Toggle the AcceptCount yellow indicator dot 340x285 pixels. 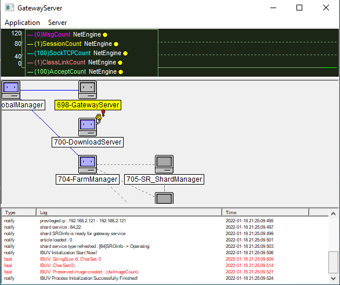point(121,72)
